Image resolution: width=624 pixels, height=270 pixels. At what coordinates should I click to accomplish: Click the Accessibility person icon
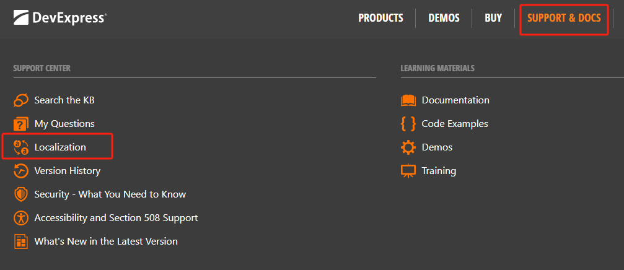pos(21,217)
